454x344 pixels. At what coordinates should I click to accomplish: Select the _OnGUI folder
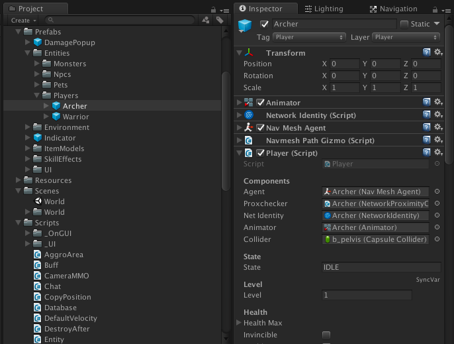58,233
